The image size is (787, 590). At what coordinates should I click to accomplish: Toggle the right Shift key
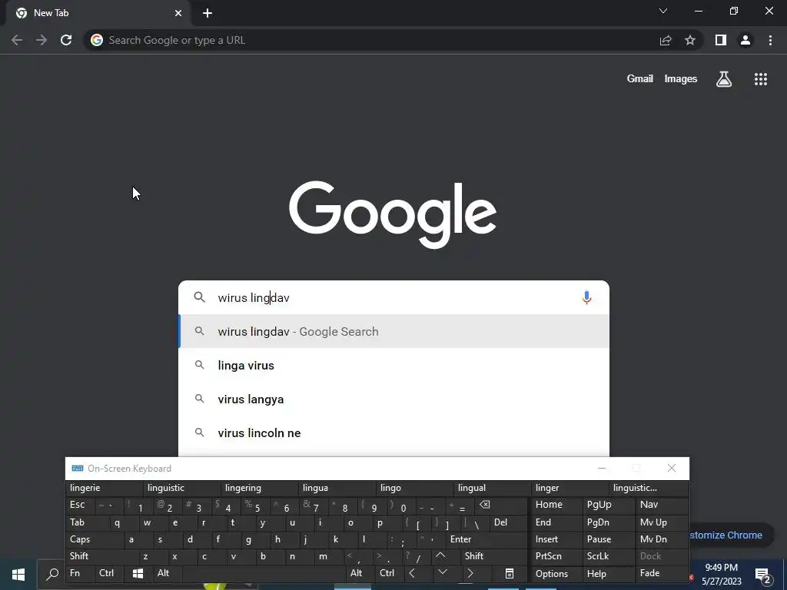click(x=494, y=556)
